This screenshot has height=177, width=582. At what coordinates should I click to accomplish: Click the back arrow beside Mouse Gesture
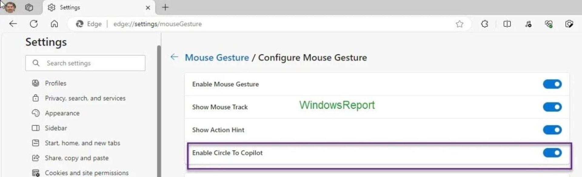click(174, 57)
